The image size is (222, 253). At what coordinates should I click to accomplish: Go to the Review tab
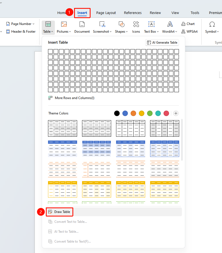point(155,13)
